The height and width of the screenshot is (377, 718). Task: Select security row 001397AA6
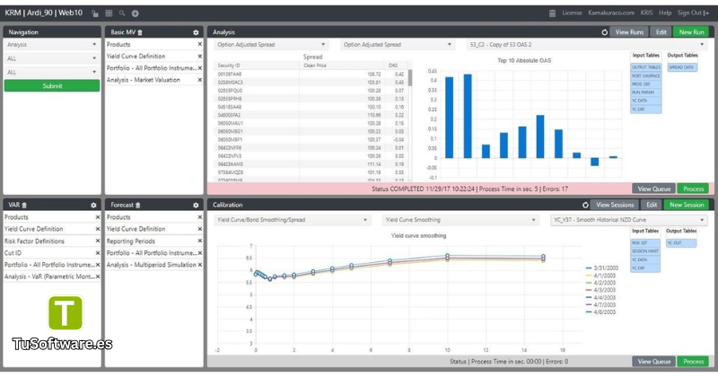click(311, 74)
